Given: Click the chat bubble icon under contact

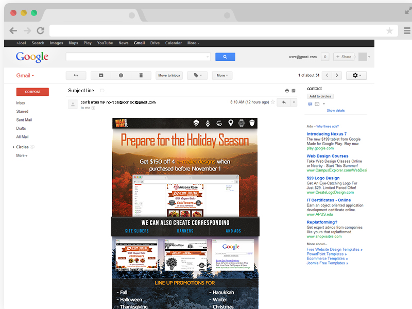Looking at the screenshot, I should (310, 104).
